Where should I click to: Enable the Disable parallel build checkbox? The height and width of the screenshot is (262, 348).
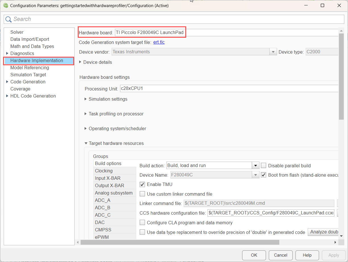(x=263, y=166)
